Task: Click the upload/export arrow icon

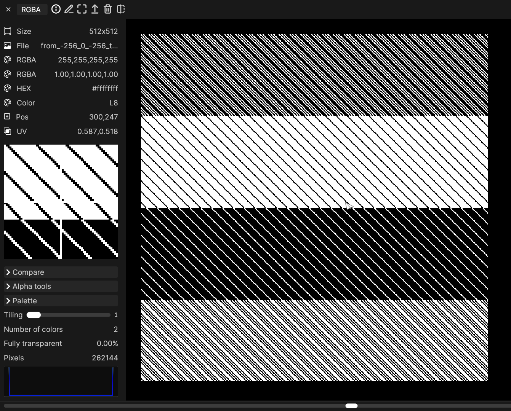Action: point(95,9)
